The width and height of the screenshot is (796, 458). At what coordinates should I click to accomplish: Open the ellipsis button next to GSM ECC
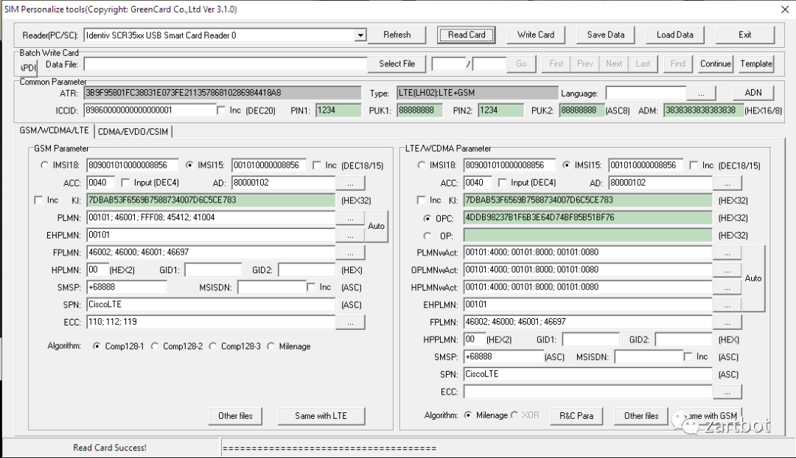[350, 322]
